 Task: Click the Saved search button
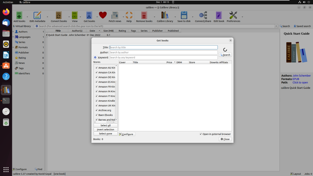coord(302,26)
